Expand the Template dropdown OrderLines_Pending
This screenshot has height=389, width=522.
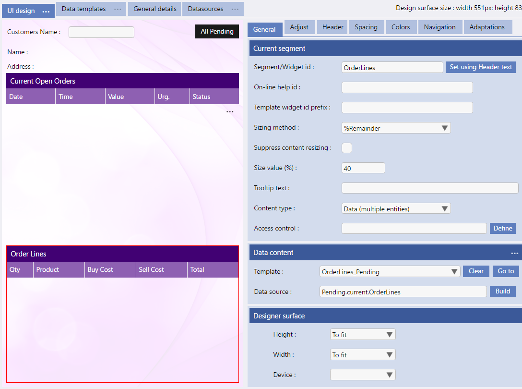pyautogui.click(x=390, y=272)
